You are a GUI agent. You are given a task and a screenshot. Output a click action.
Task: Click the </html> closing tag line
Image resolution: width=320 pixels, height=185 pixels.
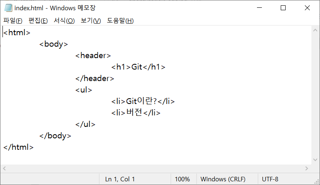tap(18, 147)
